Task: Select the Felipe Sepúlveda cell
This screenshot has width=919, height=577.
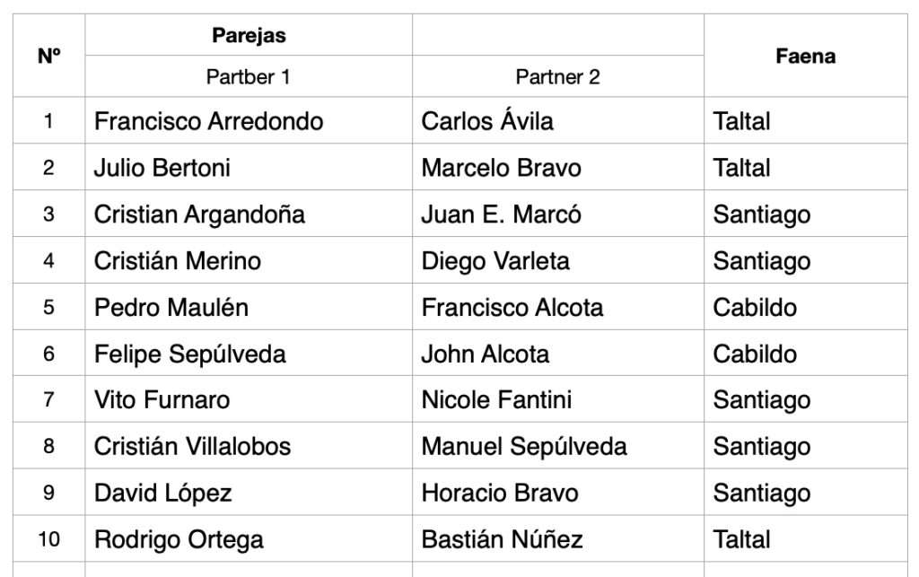Action: [189, 354]
